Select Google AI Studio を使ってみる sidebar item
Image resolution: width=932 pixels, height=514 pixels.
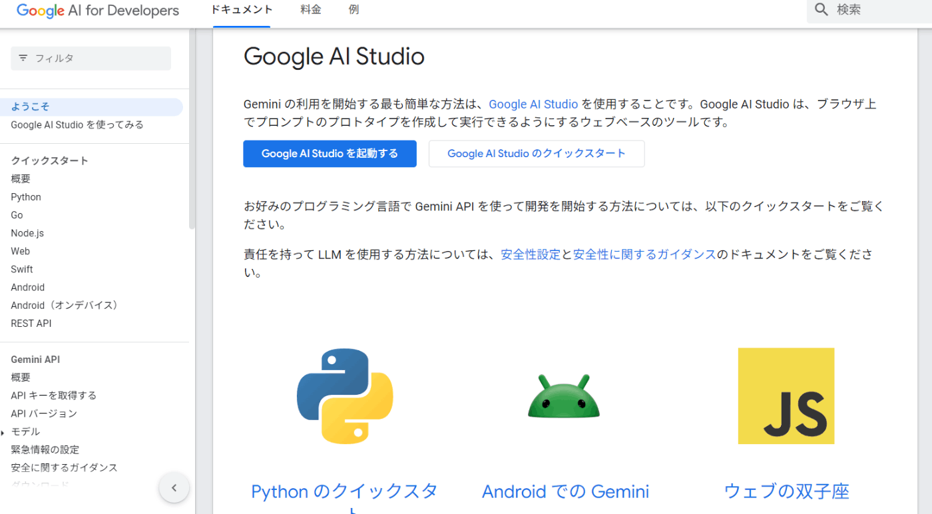(77, 125)
